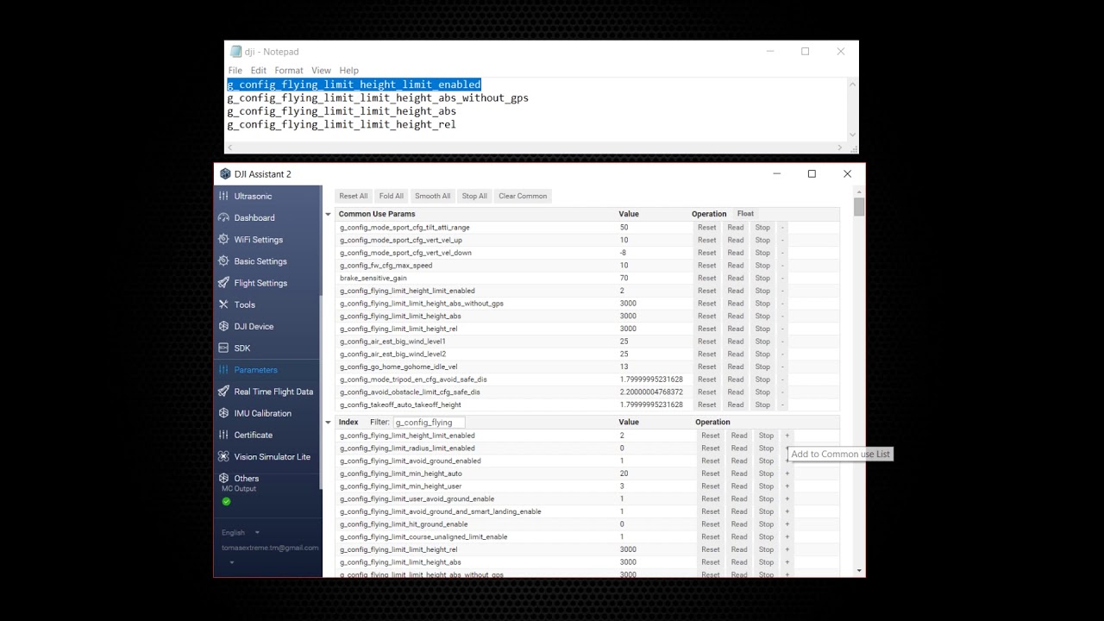The image size is (1104, 621).
Task: Click the DJI Assistant vertical scrollbar thumb
Action: (859, 207)
